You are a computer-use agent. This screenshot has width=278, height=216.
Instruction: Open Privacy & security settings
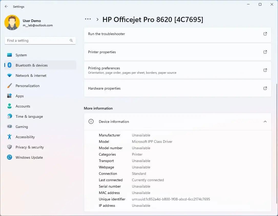(29, 147)
